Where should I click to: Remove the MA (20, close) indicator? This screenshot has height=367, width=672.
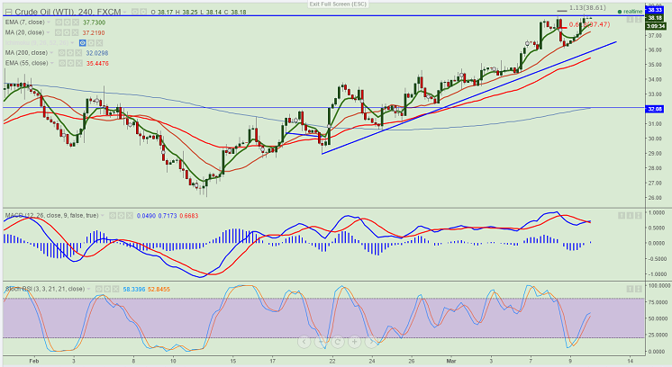[75, 32]
